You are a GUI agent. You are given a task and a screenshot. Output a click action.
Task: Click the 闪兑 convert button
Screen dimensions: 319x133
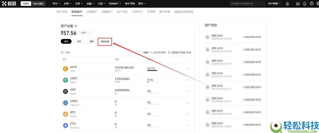click(79, 41)
